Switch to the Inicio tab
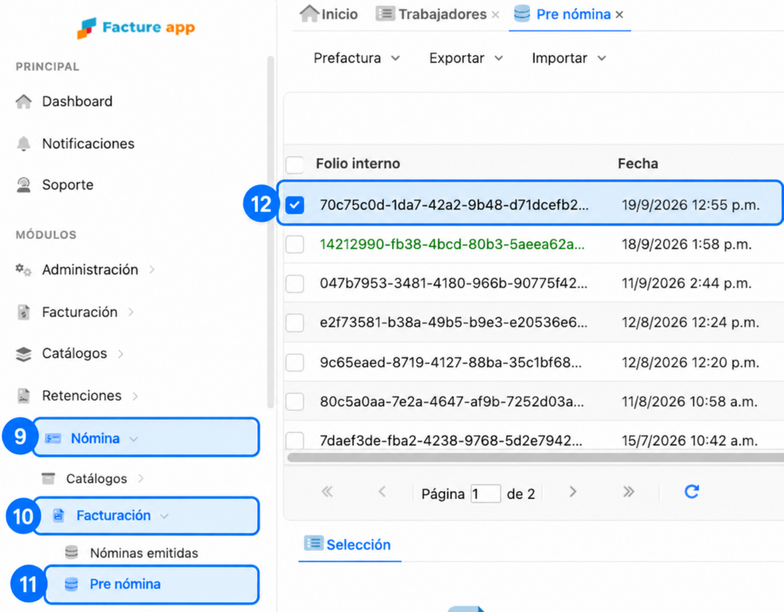Screen dimensions: 784x612 329,14
